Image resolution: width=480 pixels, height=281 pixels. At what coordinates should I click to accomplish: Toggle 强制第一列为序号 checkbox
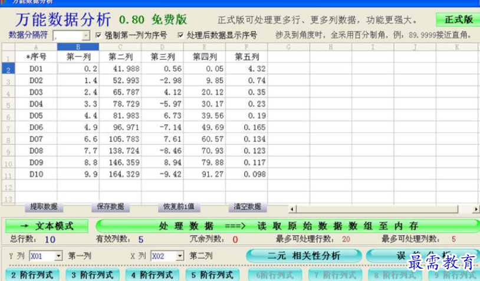coord(98,35)
